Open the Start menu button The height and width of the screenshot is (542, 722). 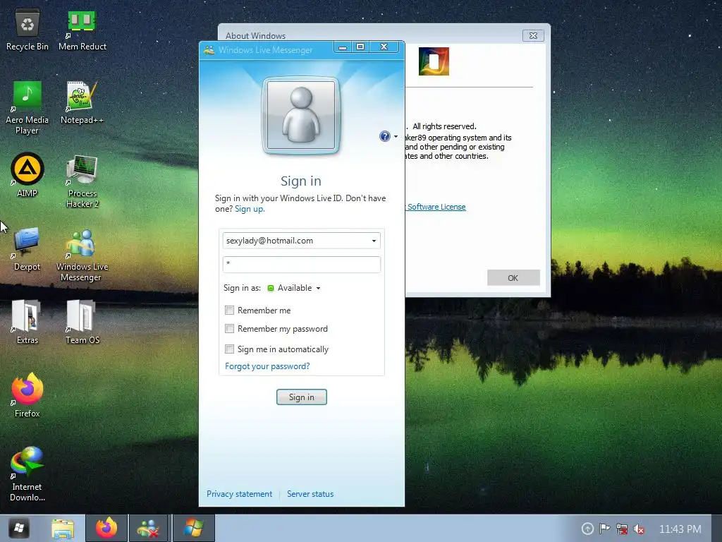18,528
